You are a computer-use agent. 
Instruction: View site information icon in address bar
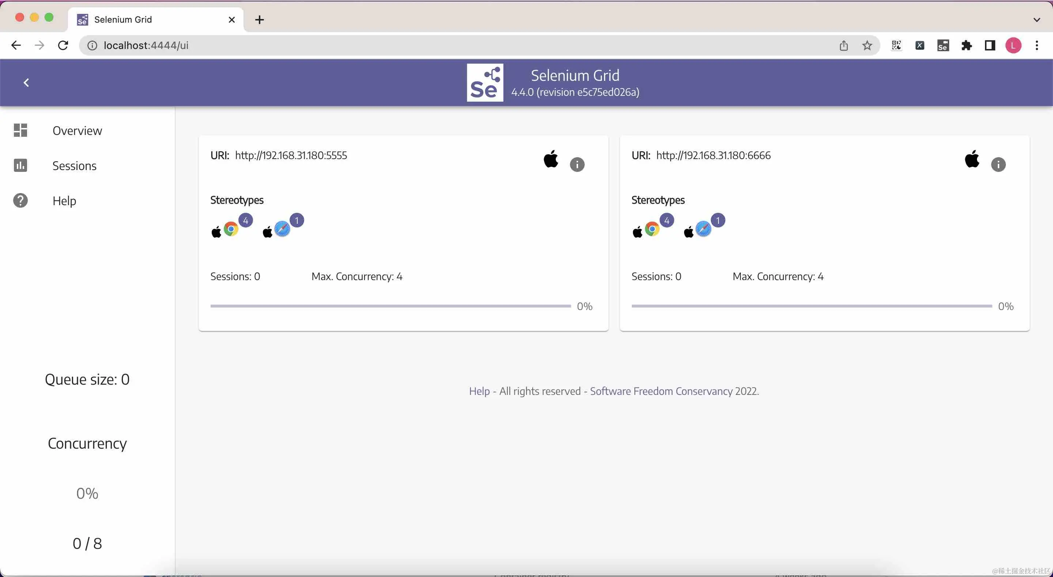point(93,45)
